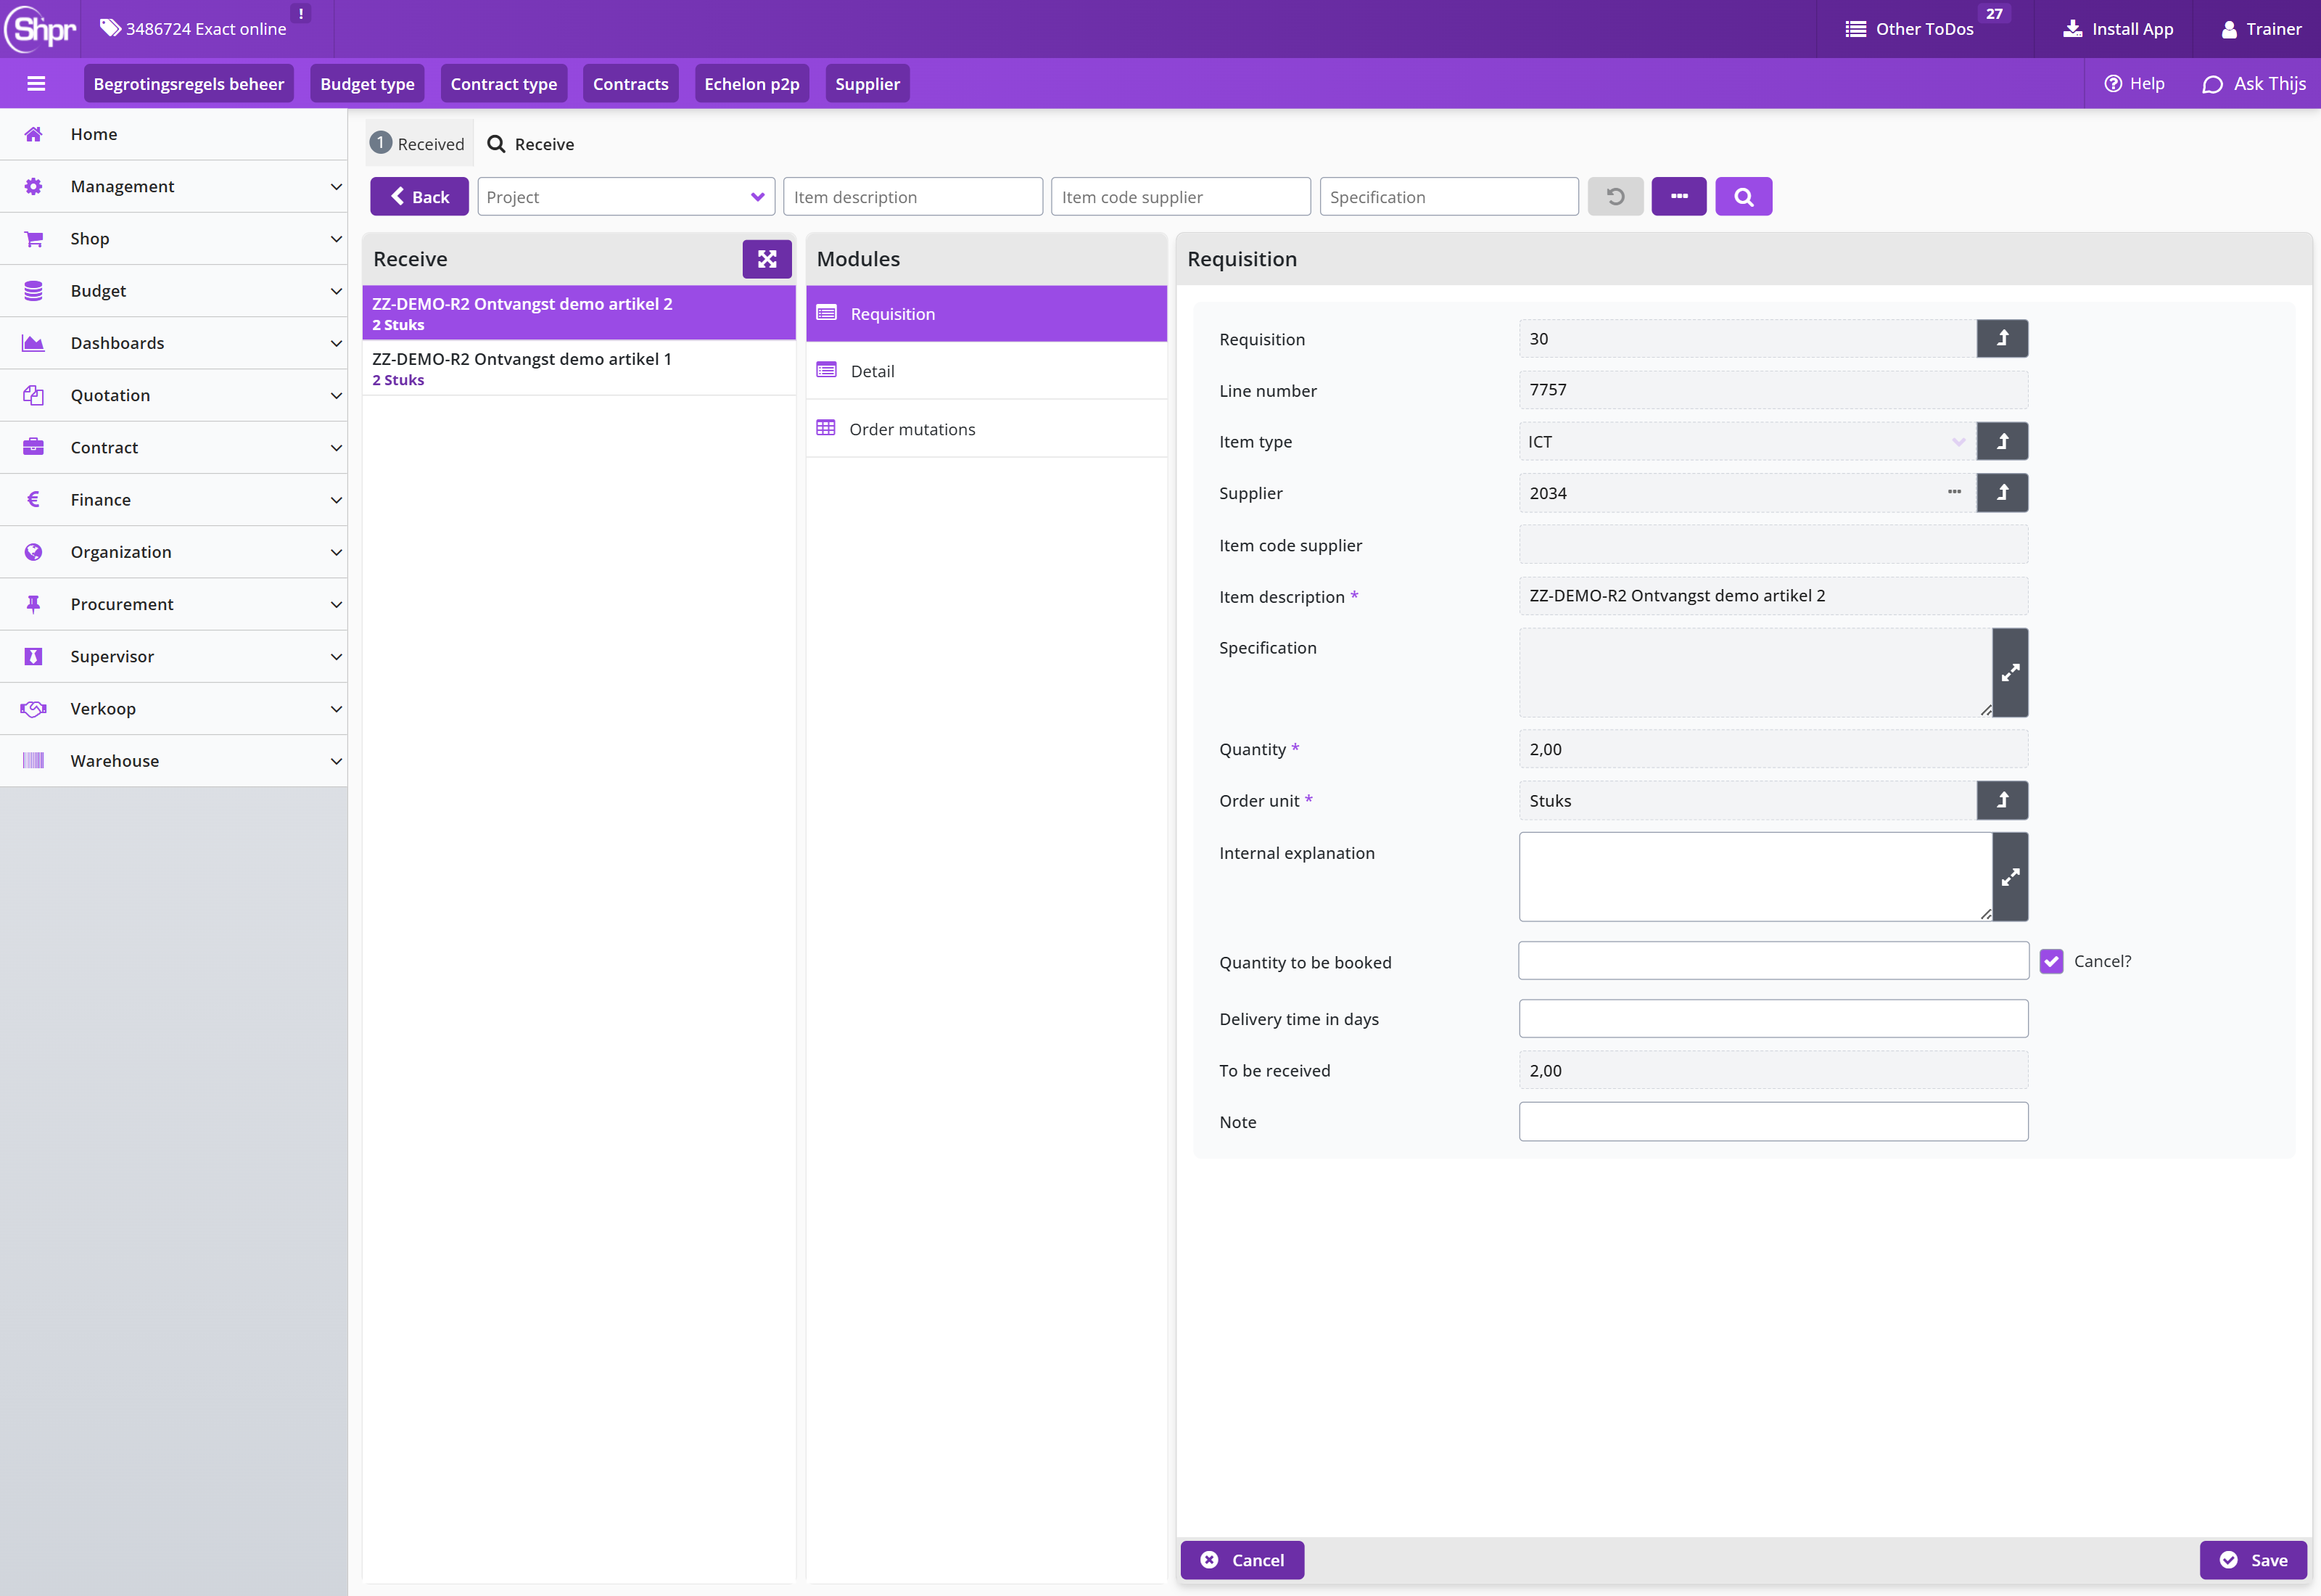Click arrow icon next to Item type field
The width and height of the screenshot is (2321, 1596).
(x=2002, y=441)
